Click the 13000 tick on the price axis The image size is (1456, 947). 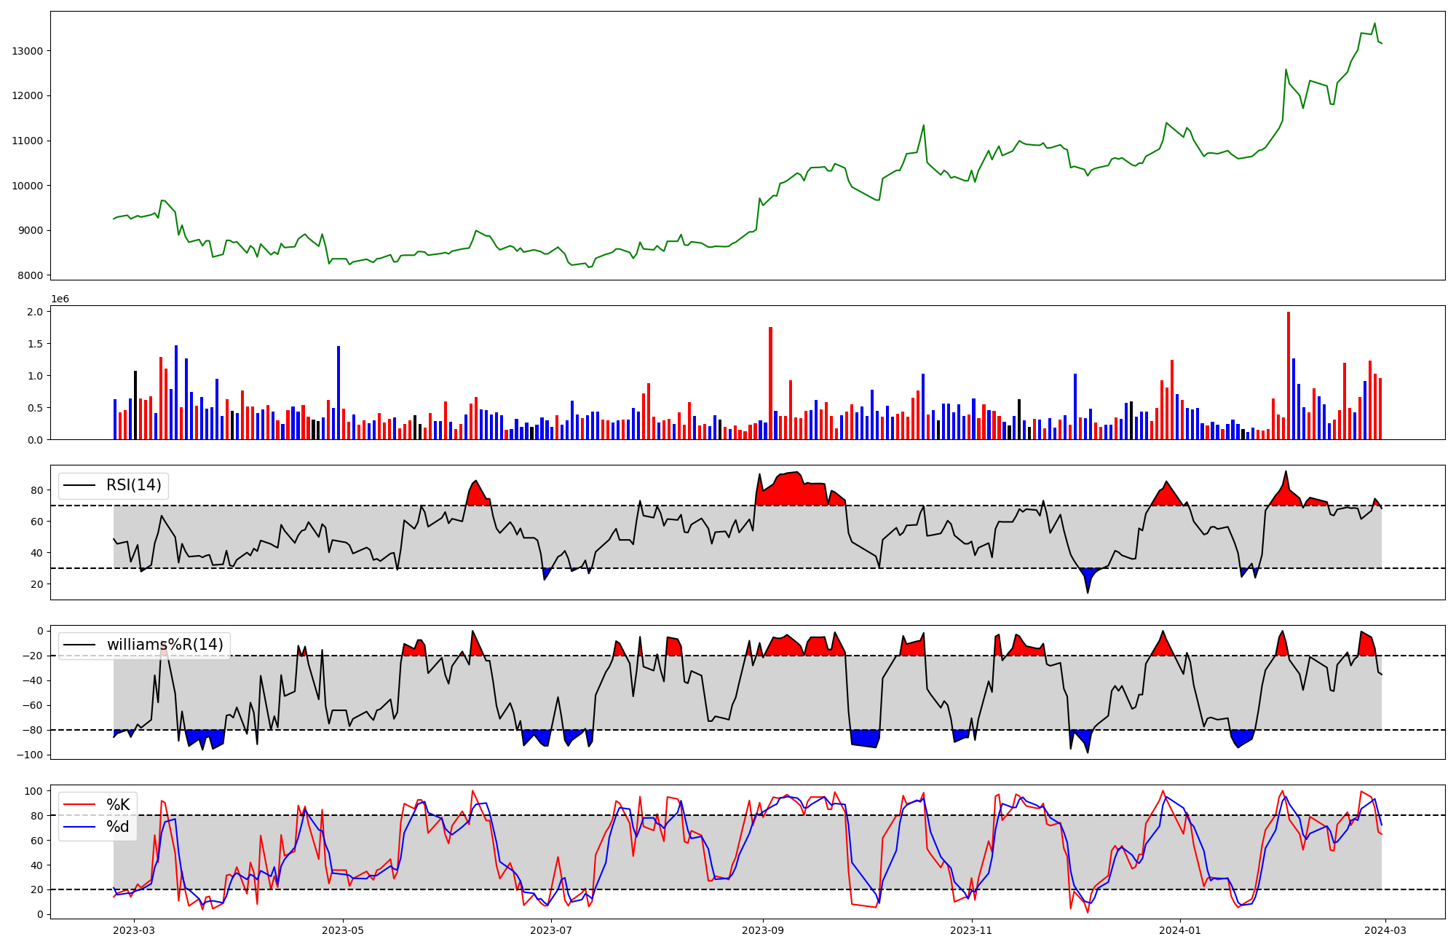point(28,51)
